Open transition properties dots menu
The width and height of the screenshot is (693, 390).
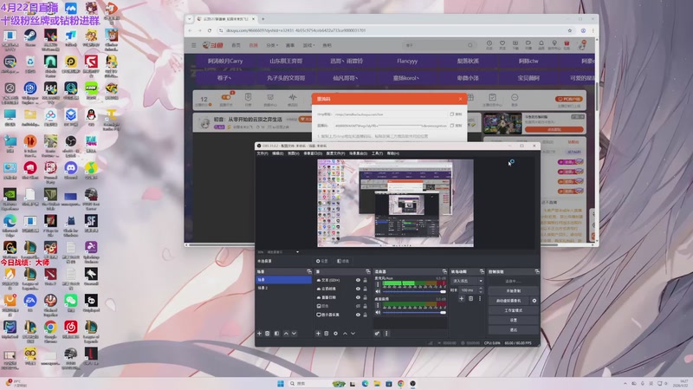(480, 299)
